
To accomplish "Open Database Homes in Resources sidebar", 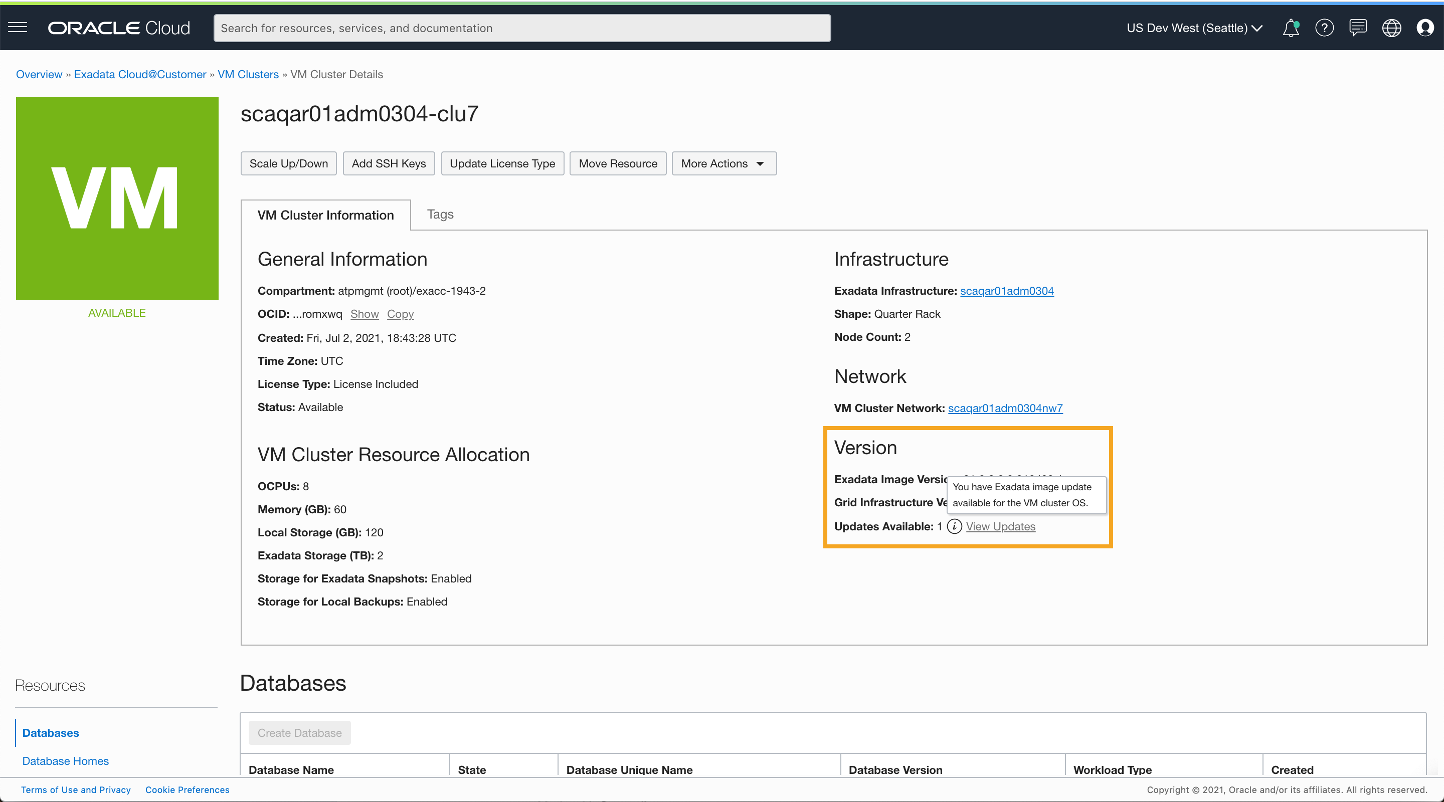I will [66, 760].
